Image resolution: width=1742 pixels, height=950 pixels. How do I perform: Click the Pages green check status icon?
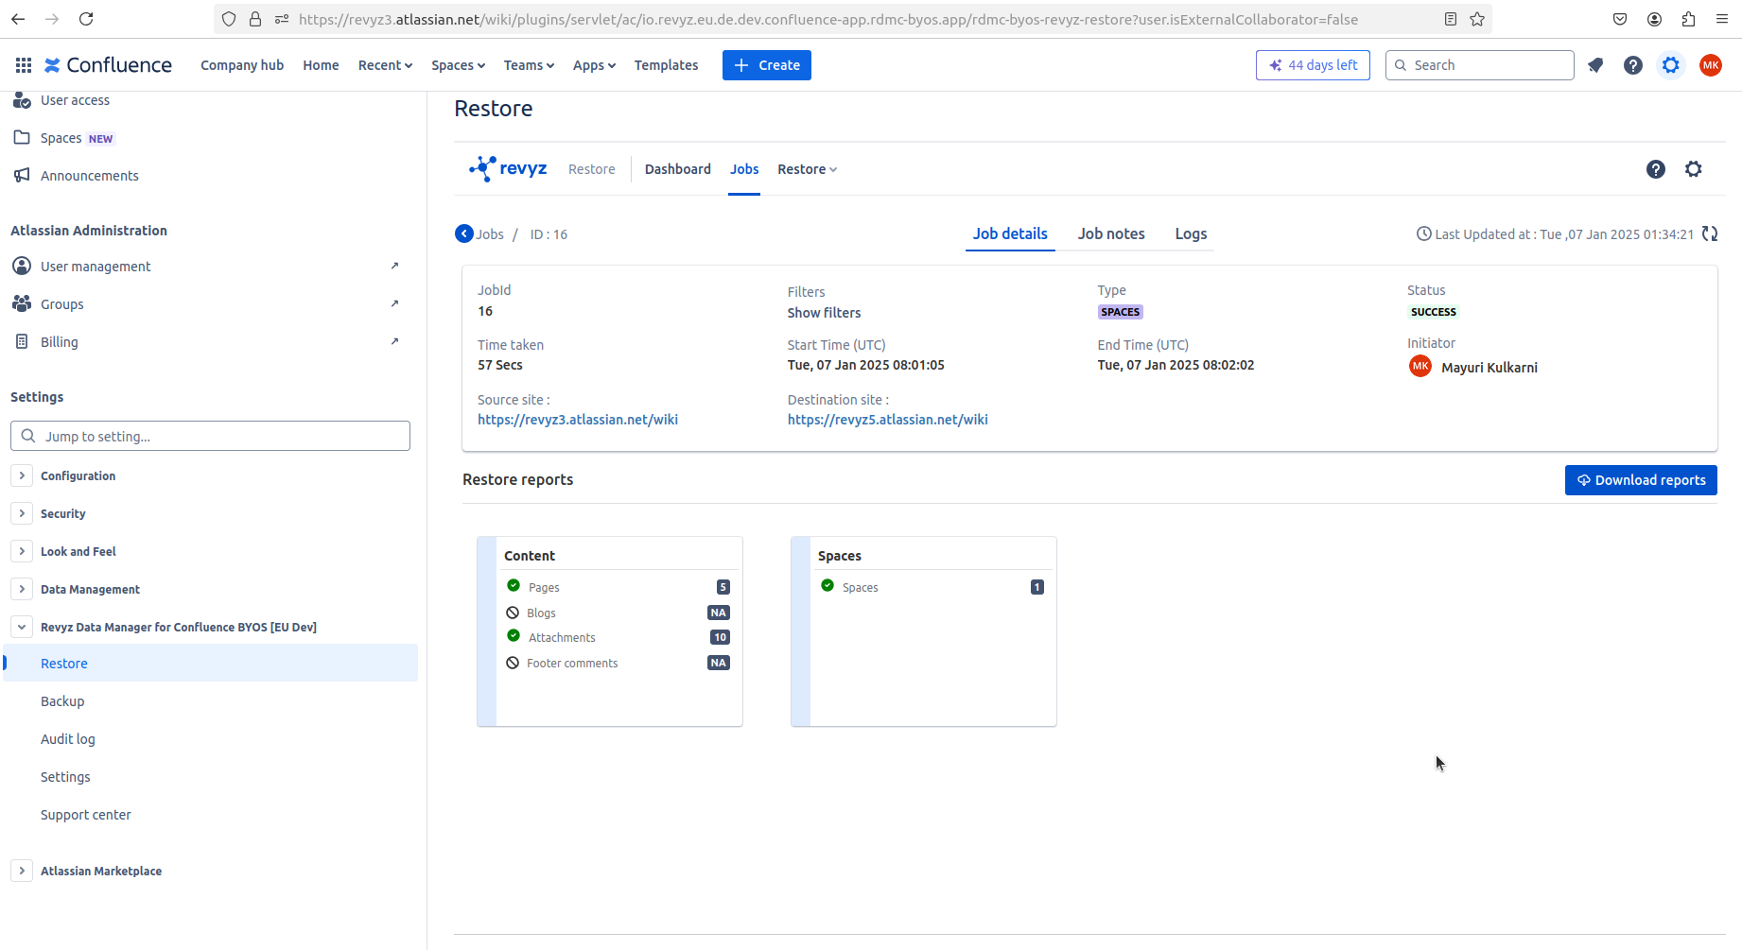(514, 586)
